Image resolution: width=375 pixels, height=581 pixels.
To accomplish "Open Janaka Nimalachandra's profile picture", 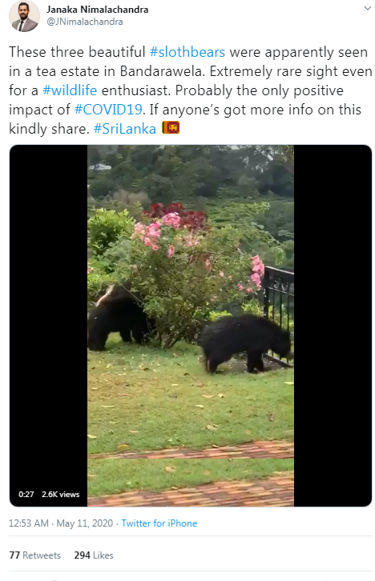I will pyautogui.click(x=24, y=16).
